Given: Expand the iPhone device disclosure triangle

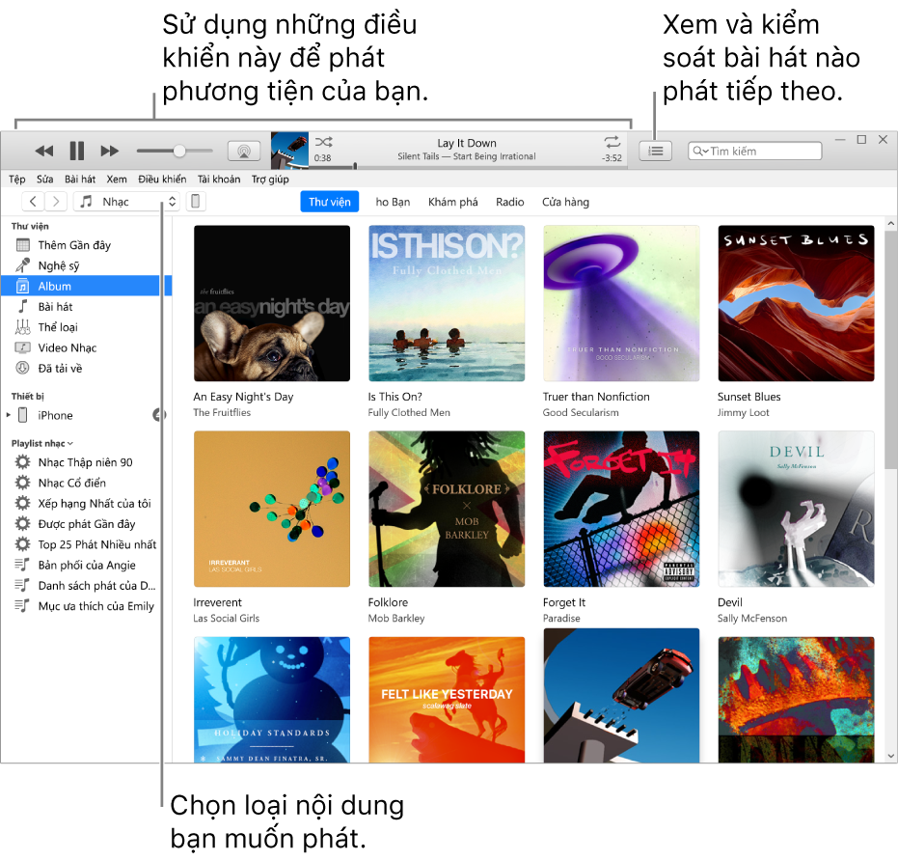Looking at the screenshot, I should 9,415.
